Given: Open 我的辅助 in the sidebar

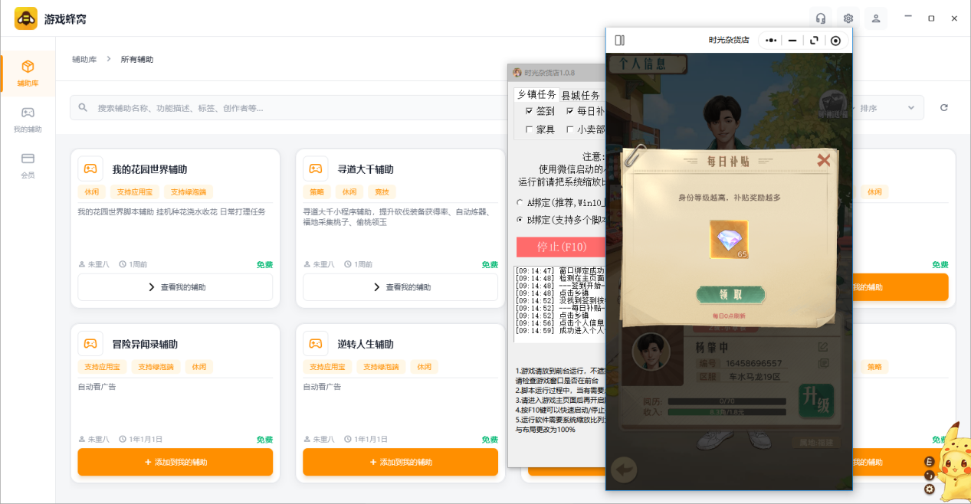Looking at the screenshot, I should tap(28, 119).
